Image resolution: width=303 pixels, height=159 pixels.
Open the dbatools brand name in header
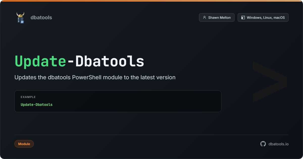pyautogui.click(x=41, y=17)
